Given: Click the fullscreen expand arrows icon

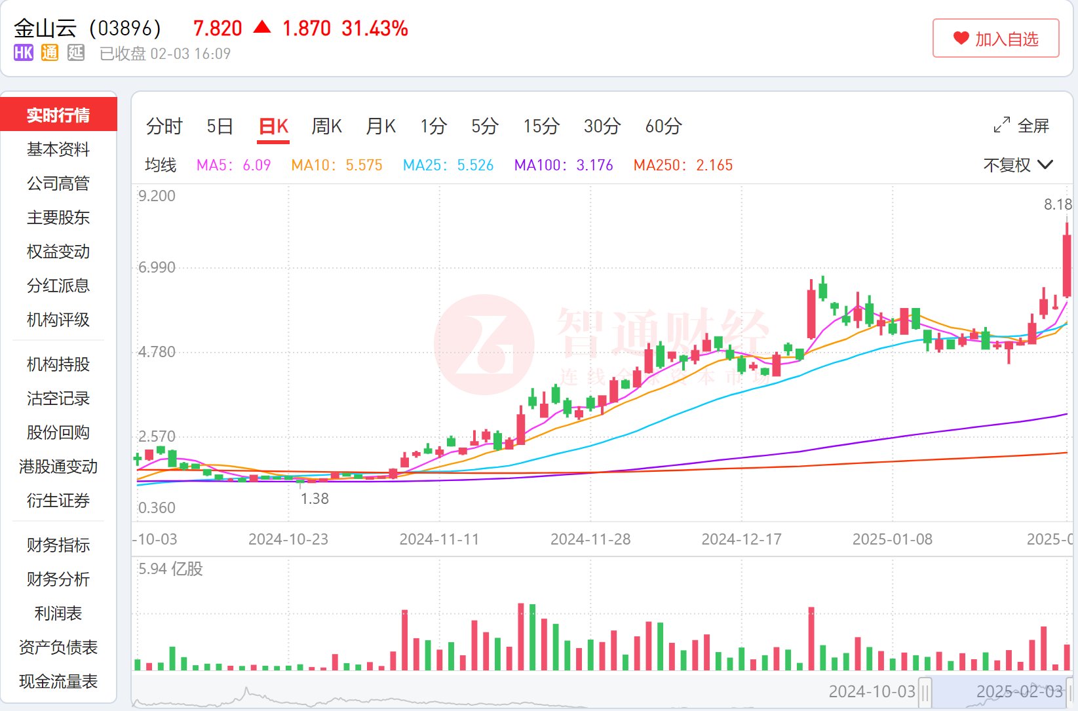Looking at the screenshot, I should 1001,125.
